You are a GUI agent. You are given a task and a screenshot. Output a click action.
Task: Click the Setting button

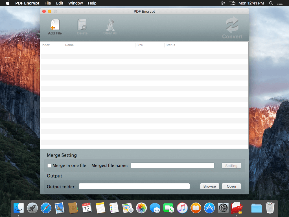coord(231,166)
